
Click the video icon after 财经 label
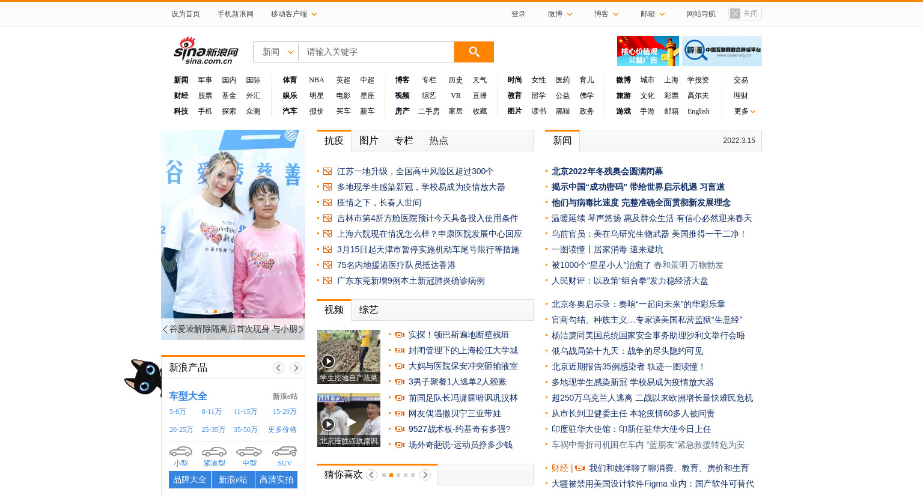coord(580,468)
